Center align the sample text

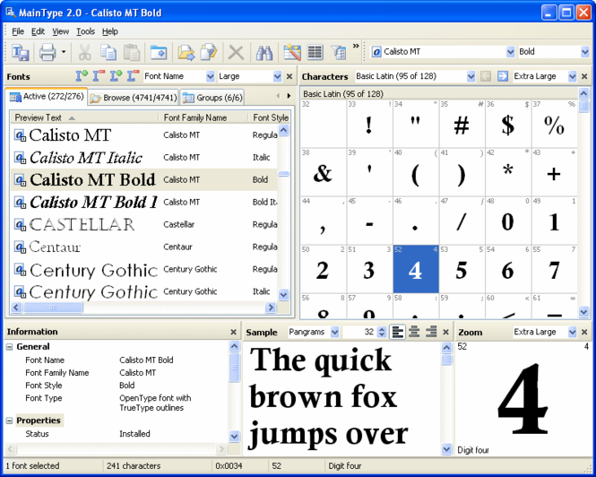click(x=414, y=332)
